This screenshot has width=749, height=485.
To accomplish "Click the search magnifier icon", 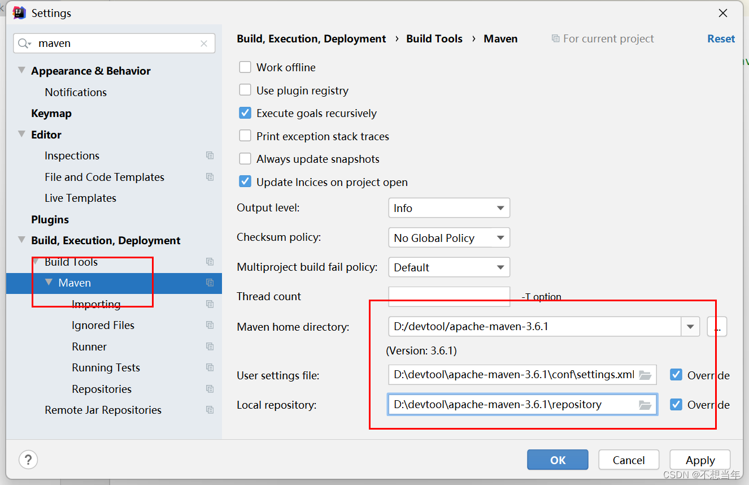I will [x=24, y=44].
